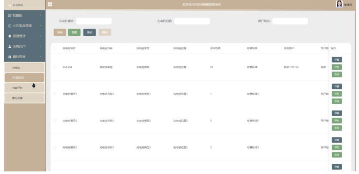Click the pale 删除 delete button
Image resolution: width=359 pixels, height=174 pixels.
pos(105,32)
